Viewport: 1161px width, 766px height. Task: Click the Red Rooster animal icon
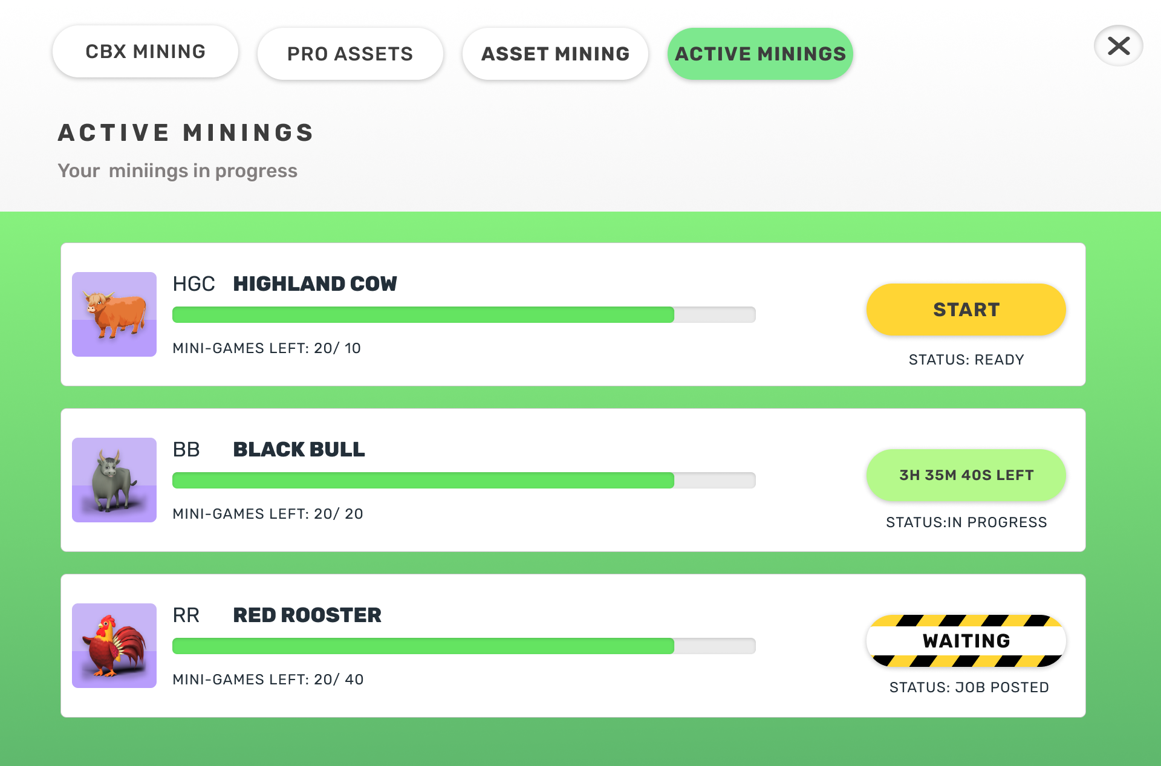(x=114, y=646)
